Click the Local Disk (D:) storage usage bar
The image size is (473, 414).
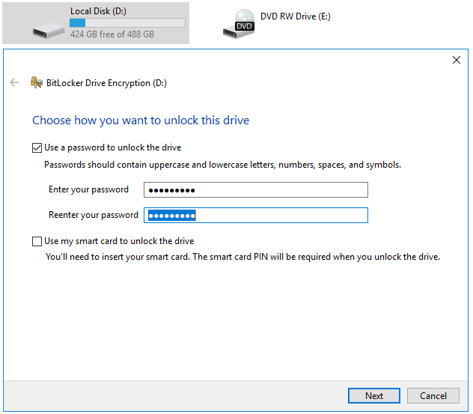pos(127,23)
